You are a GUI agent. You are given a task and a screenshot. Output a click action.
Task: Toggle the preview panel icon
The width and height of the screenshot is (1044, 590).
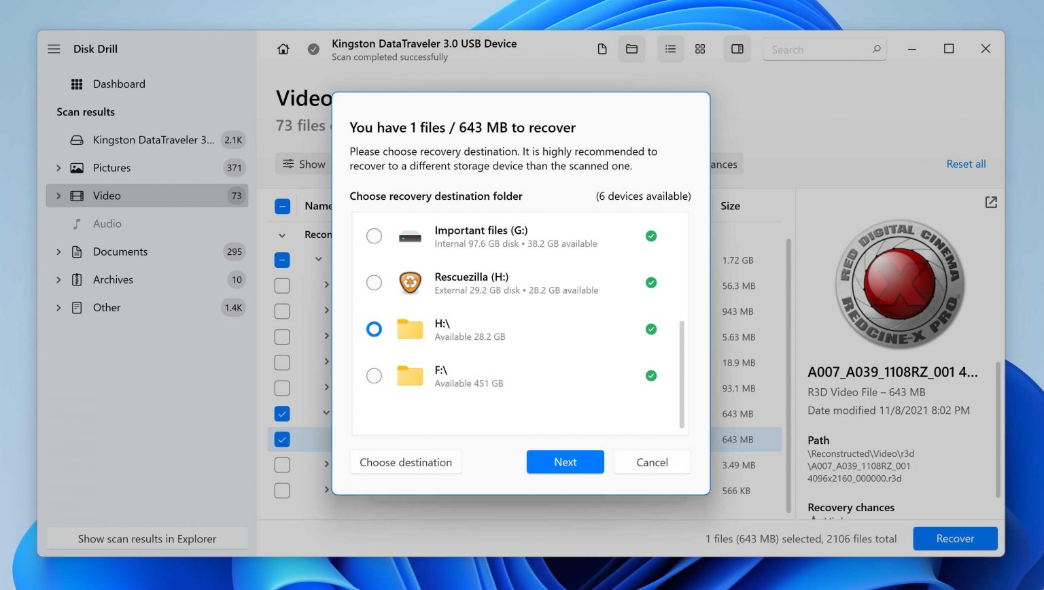[737, 49]
